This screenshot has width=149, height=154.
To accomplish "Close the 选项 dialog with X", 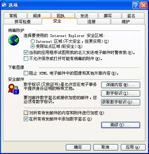I will click(144, 5).
